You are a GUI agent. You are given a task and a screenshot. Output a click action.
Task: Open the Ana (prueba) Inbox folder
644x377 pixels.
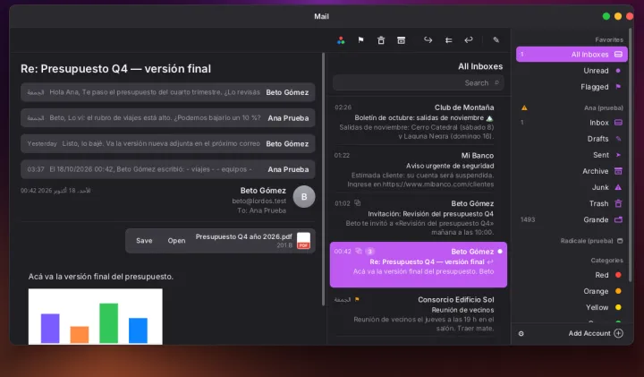572,123
